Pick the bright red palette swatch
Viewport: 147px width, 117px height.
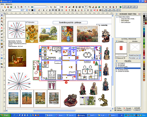click(x=144, y=54)
